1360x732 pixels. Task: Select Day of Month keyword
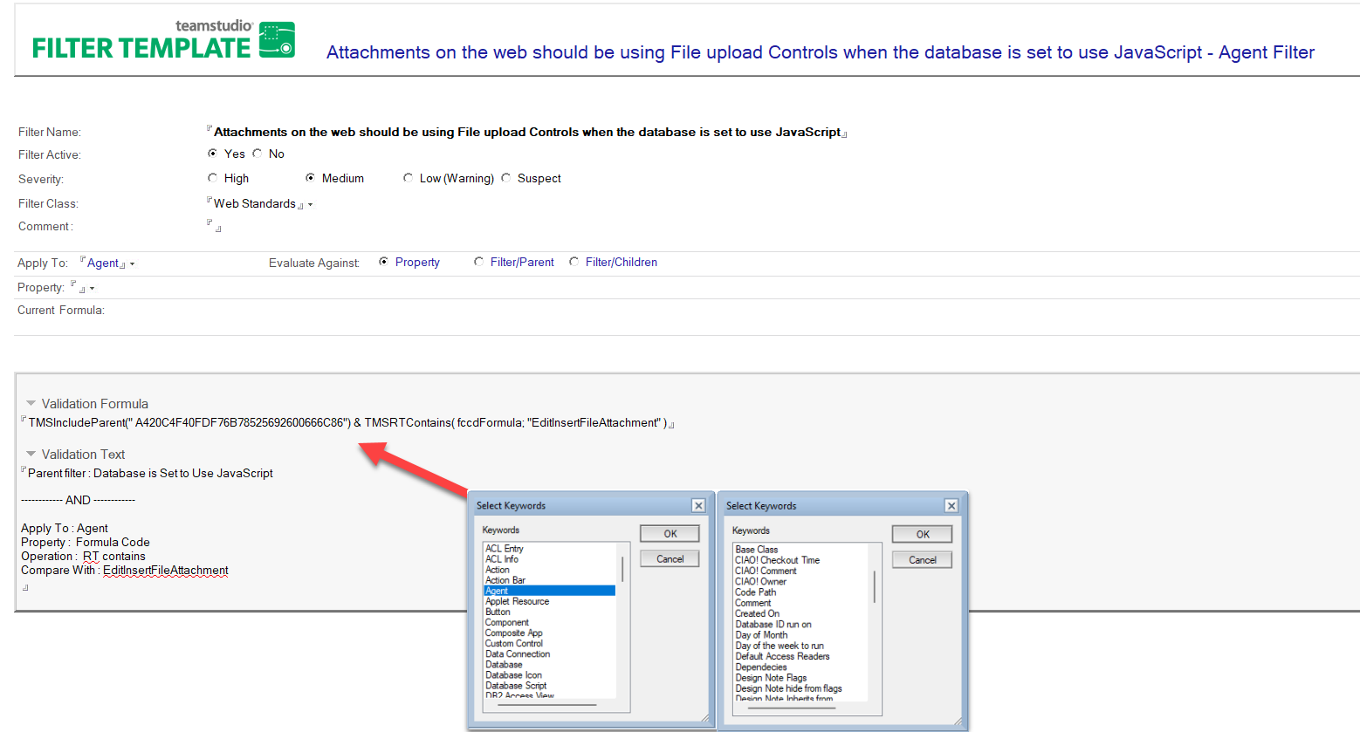click(761, 635)
